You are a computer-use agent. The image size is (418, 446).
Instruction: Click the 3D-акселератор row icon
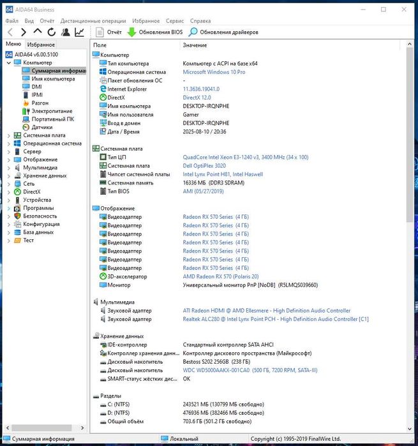tap(103, 276)
